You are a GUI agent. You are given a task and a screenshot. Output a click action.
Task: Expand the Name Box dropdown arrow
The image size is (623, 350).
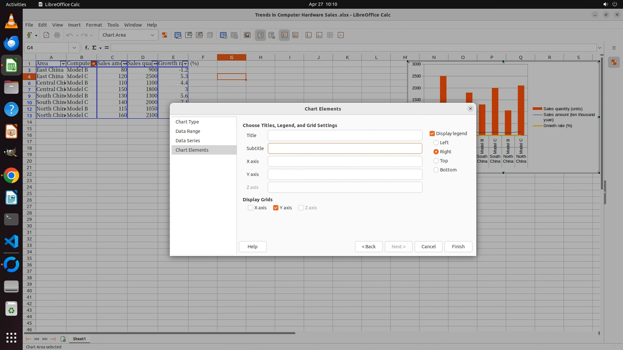(x=74, y=48)
